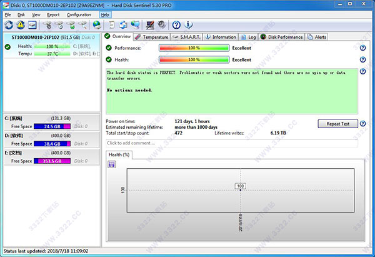Click the blue Refresh arrows toolbar icon

[x=9, y=25]
